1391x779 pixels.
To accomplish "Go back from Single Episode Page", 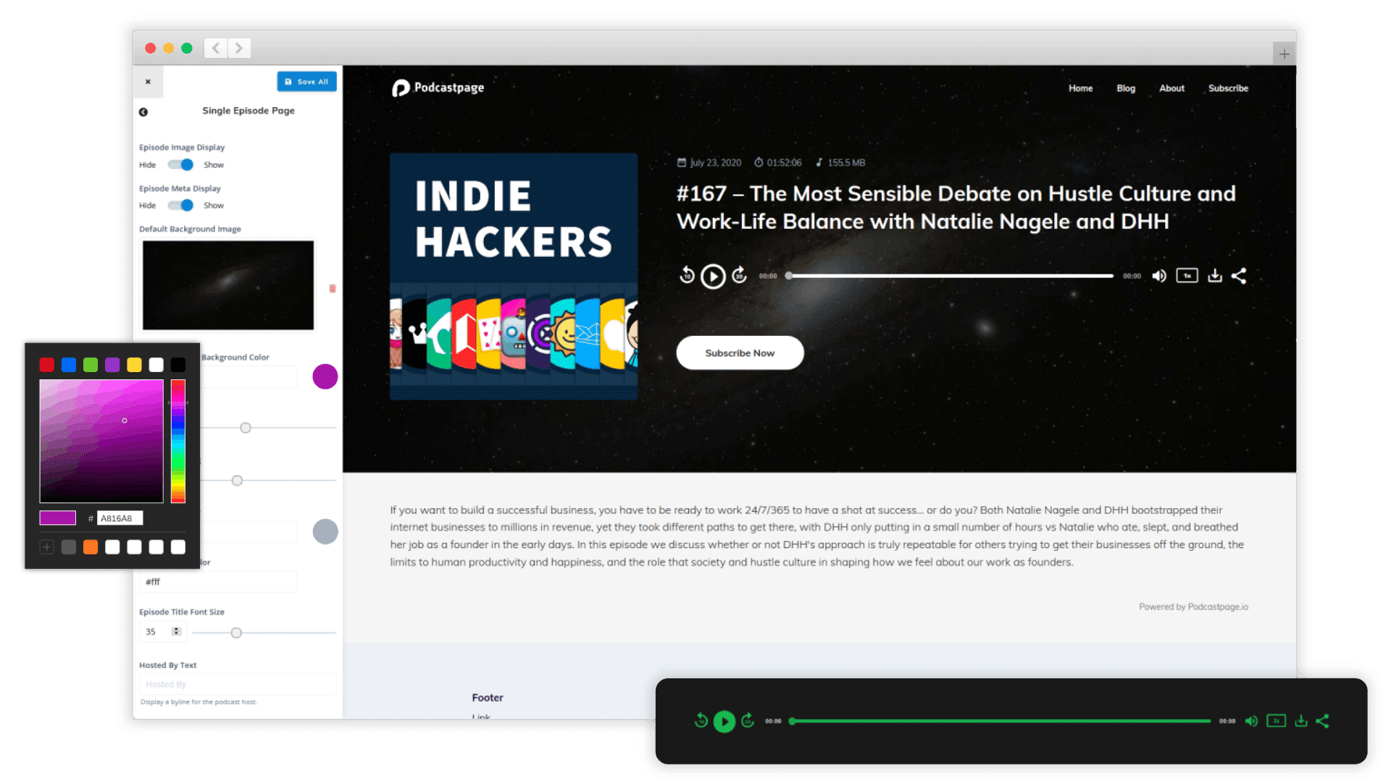I will click(x=143, y=111).
